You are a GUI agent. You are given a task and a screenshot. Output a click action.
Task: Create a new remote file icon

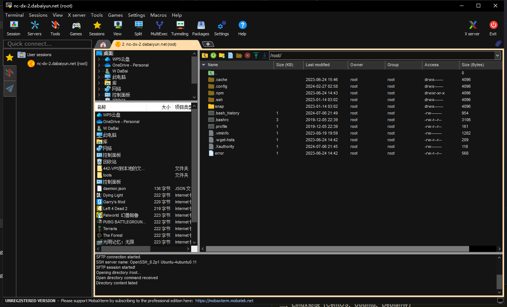click(x=230, y=55)
